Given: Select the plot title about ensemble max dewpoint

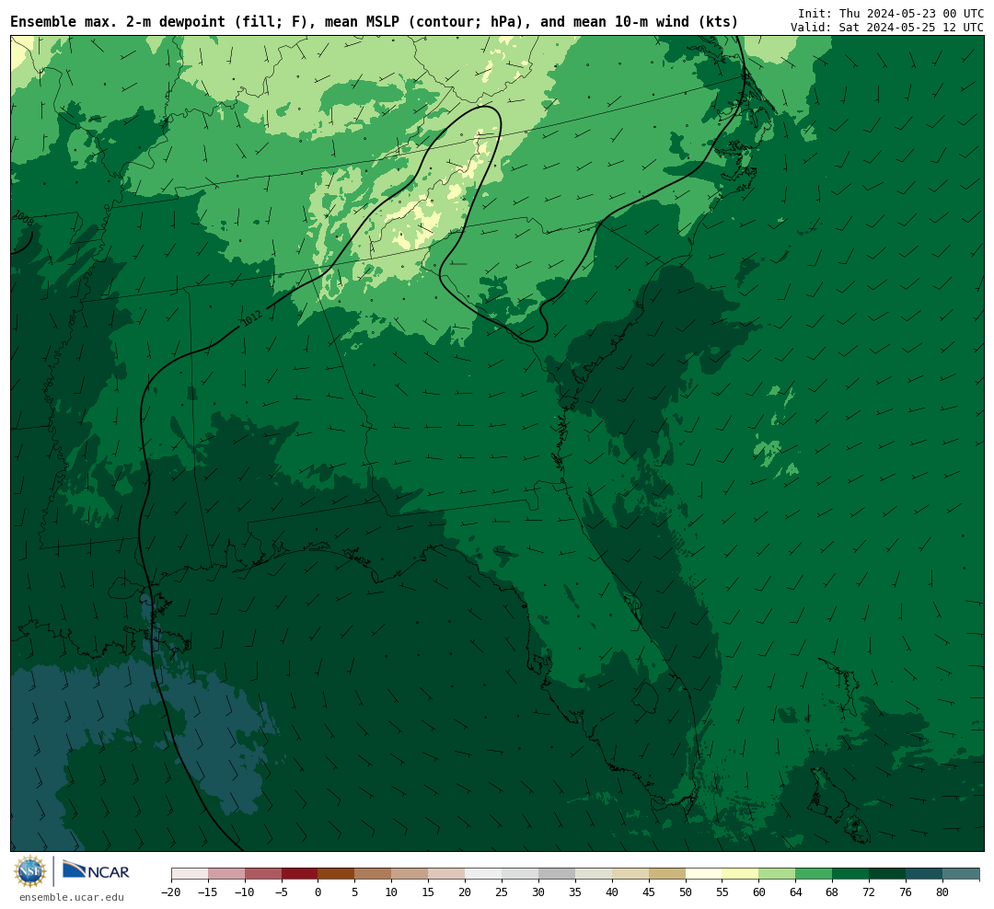Looking at the screenshot, I should tap(374, 22).
